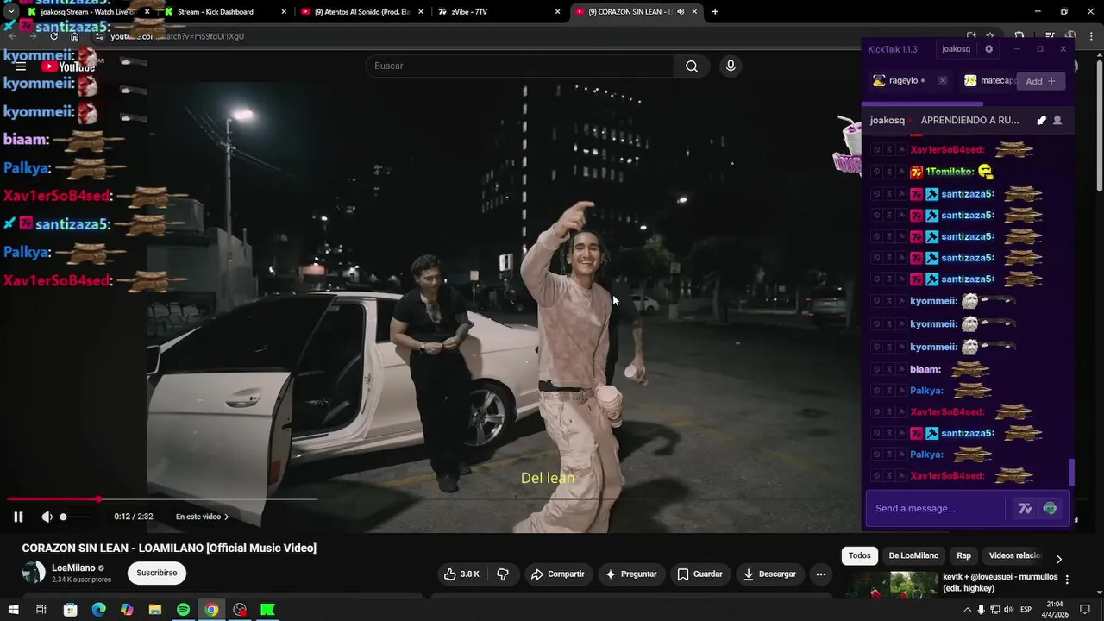Open the Preguntar AI option
The height and width of the screenshot is (621, 1104).
[x=630, y=574]
